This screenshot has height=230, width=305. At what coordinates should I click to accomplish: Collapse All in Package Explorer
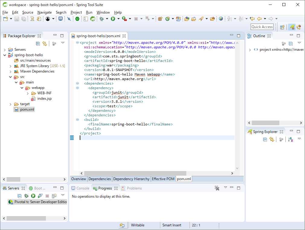(38, 44)
